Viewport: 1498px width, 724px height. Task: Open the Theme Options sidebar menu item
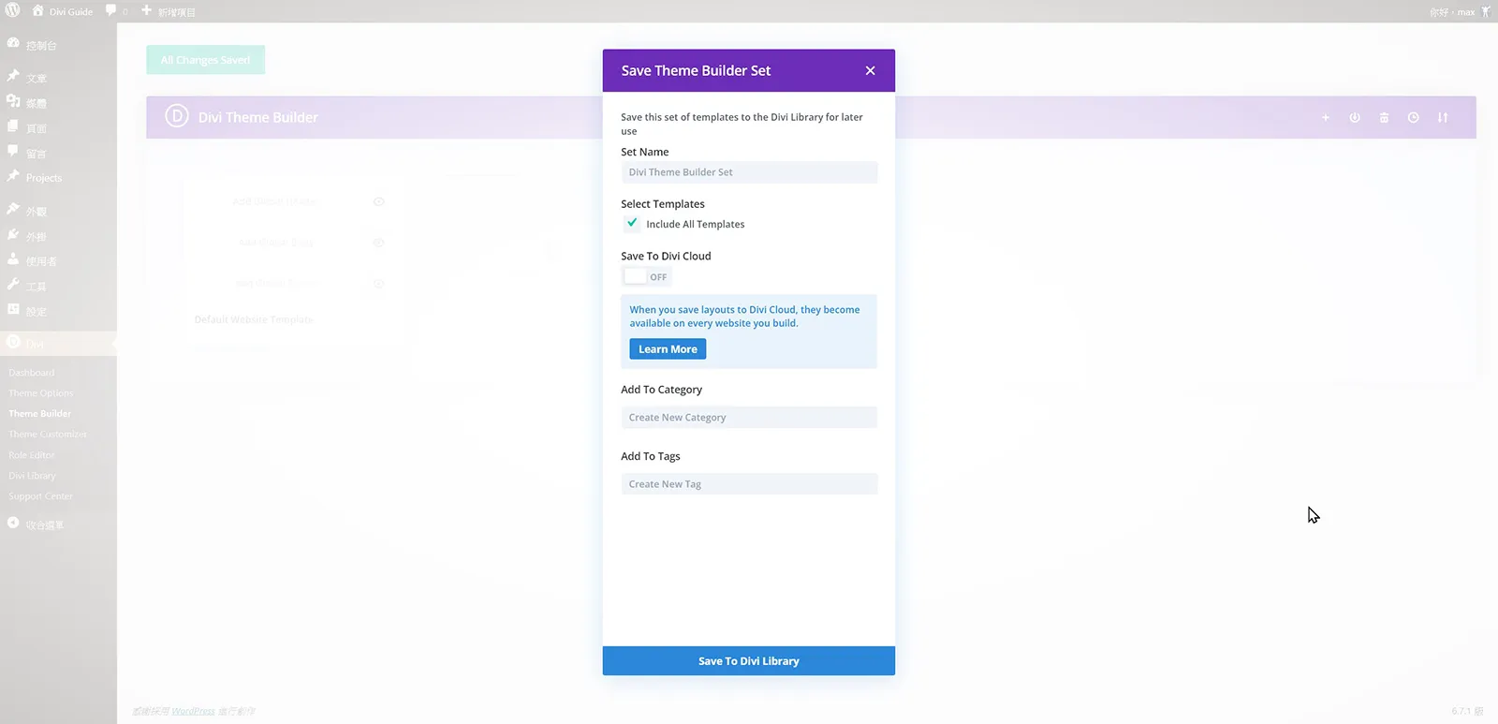[x=41, y=393]
